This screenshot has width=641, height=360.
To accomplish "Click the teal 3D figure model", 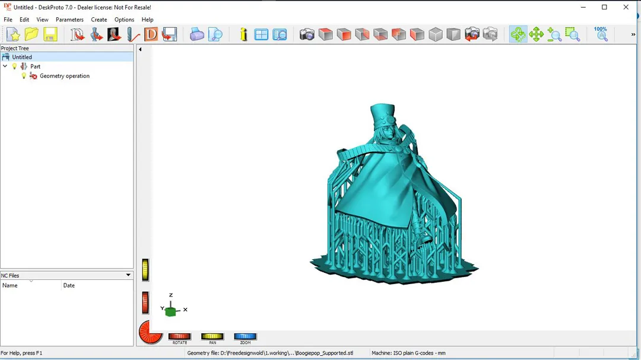I will click(394, 194).
